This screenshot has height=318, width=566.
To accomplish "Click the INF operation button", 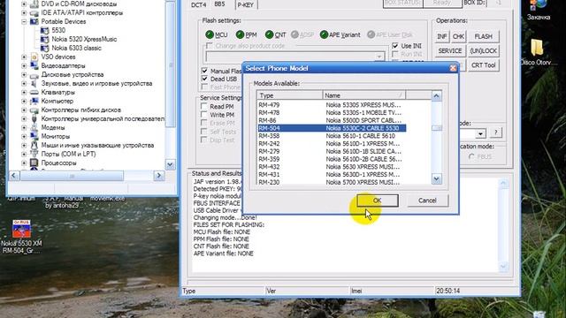I will coord(442,36).
